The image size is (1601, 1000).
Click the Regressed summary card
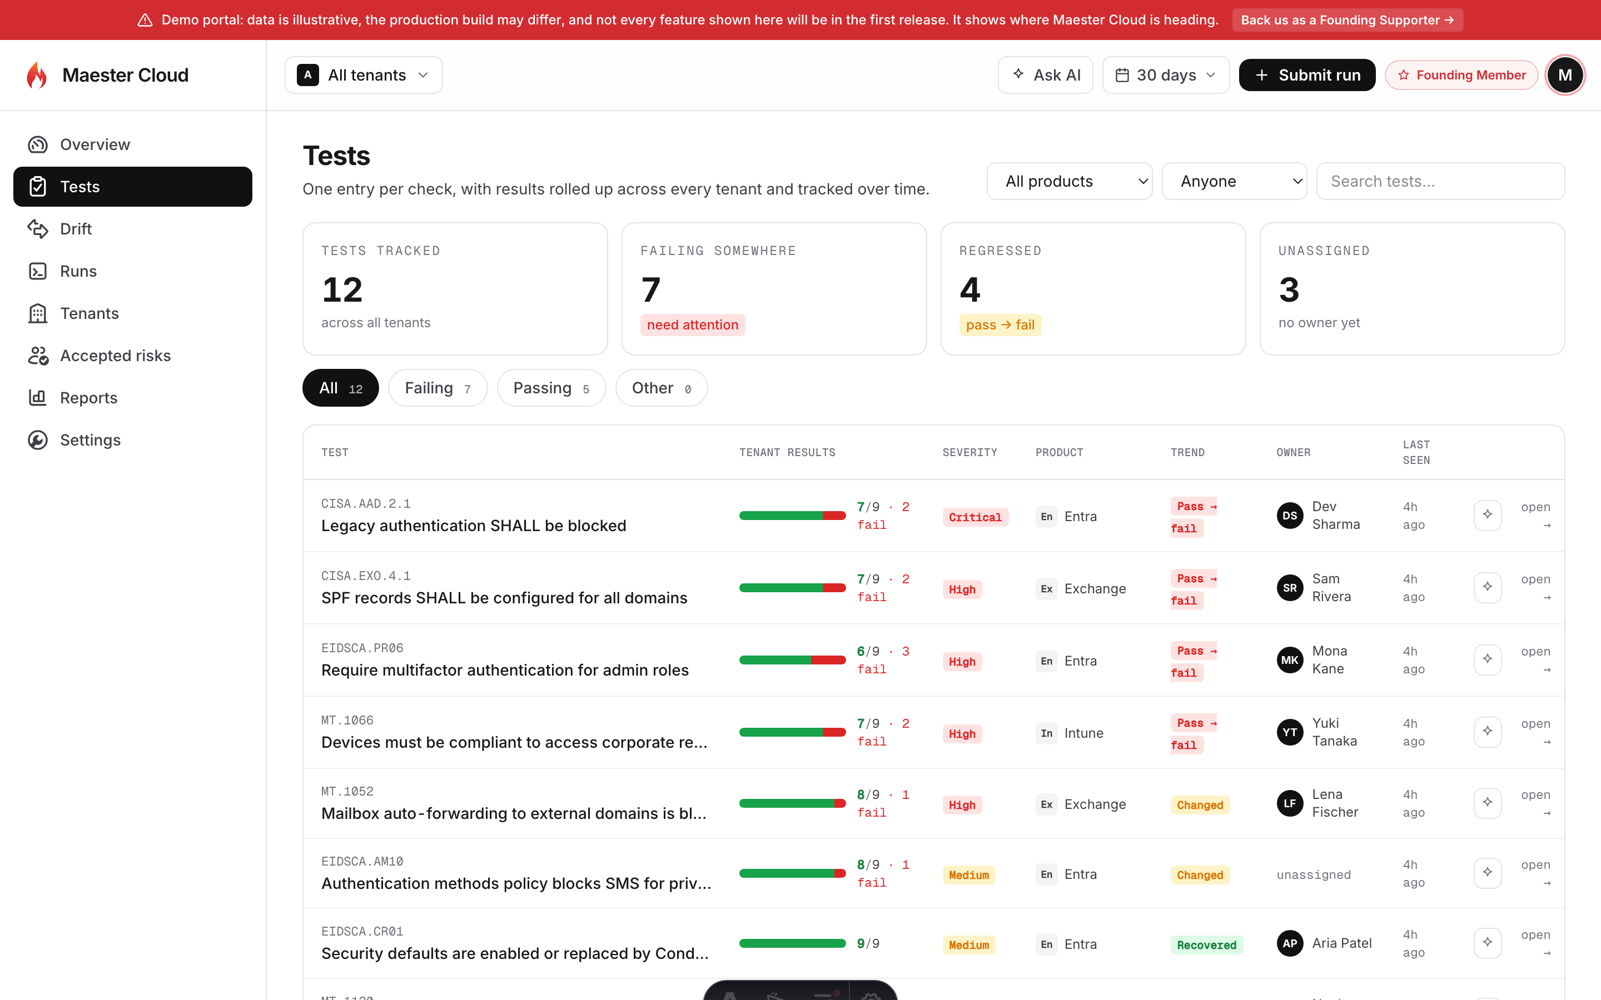click(1093, 288)
